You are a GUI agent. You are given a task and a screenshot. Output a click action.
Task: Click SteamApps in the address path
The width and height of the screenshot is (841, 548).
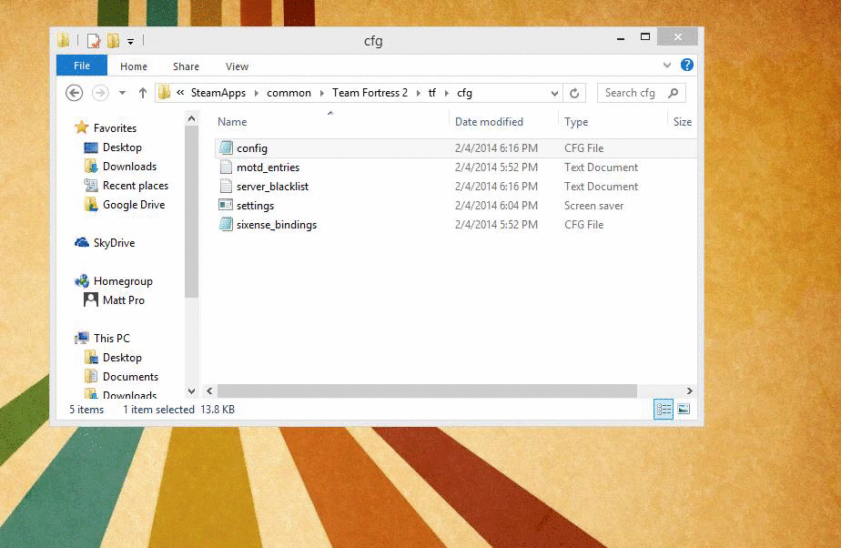click(218, 93)
